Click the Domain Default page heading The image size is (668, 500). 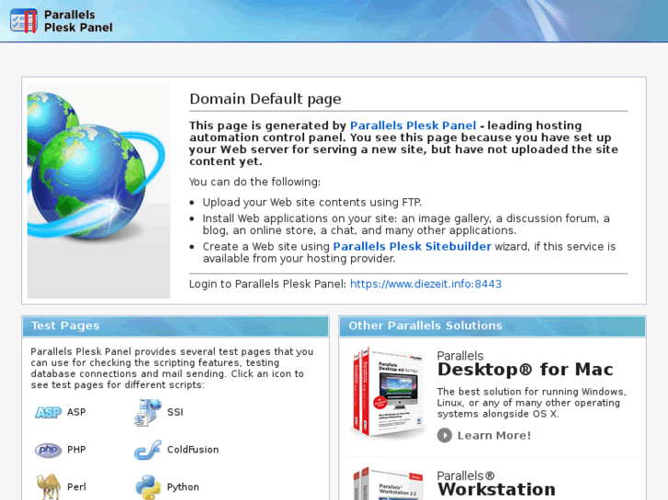coord(266,99)
